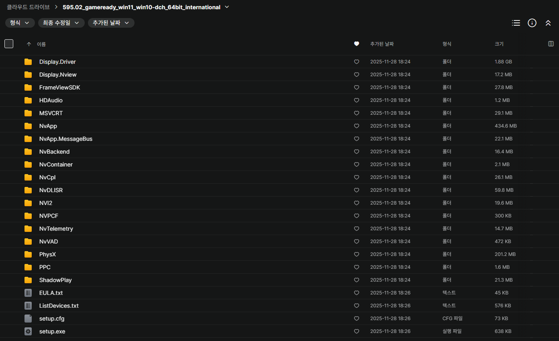The height and width of the screenshot is (341, 559).
Task: Click the NvCpl folder icon
Action: tap(28, 177)
